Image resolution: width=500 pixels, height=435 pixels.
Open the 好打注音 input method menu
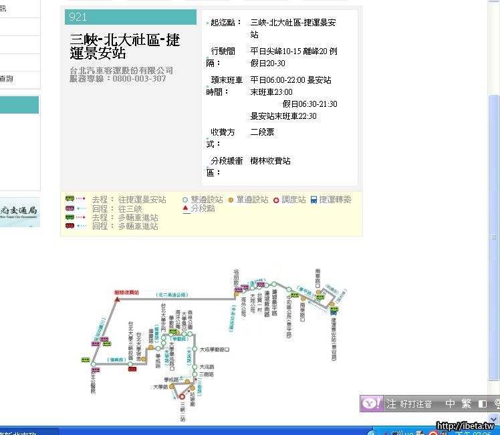416,404
